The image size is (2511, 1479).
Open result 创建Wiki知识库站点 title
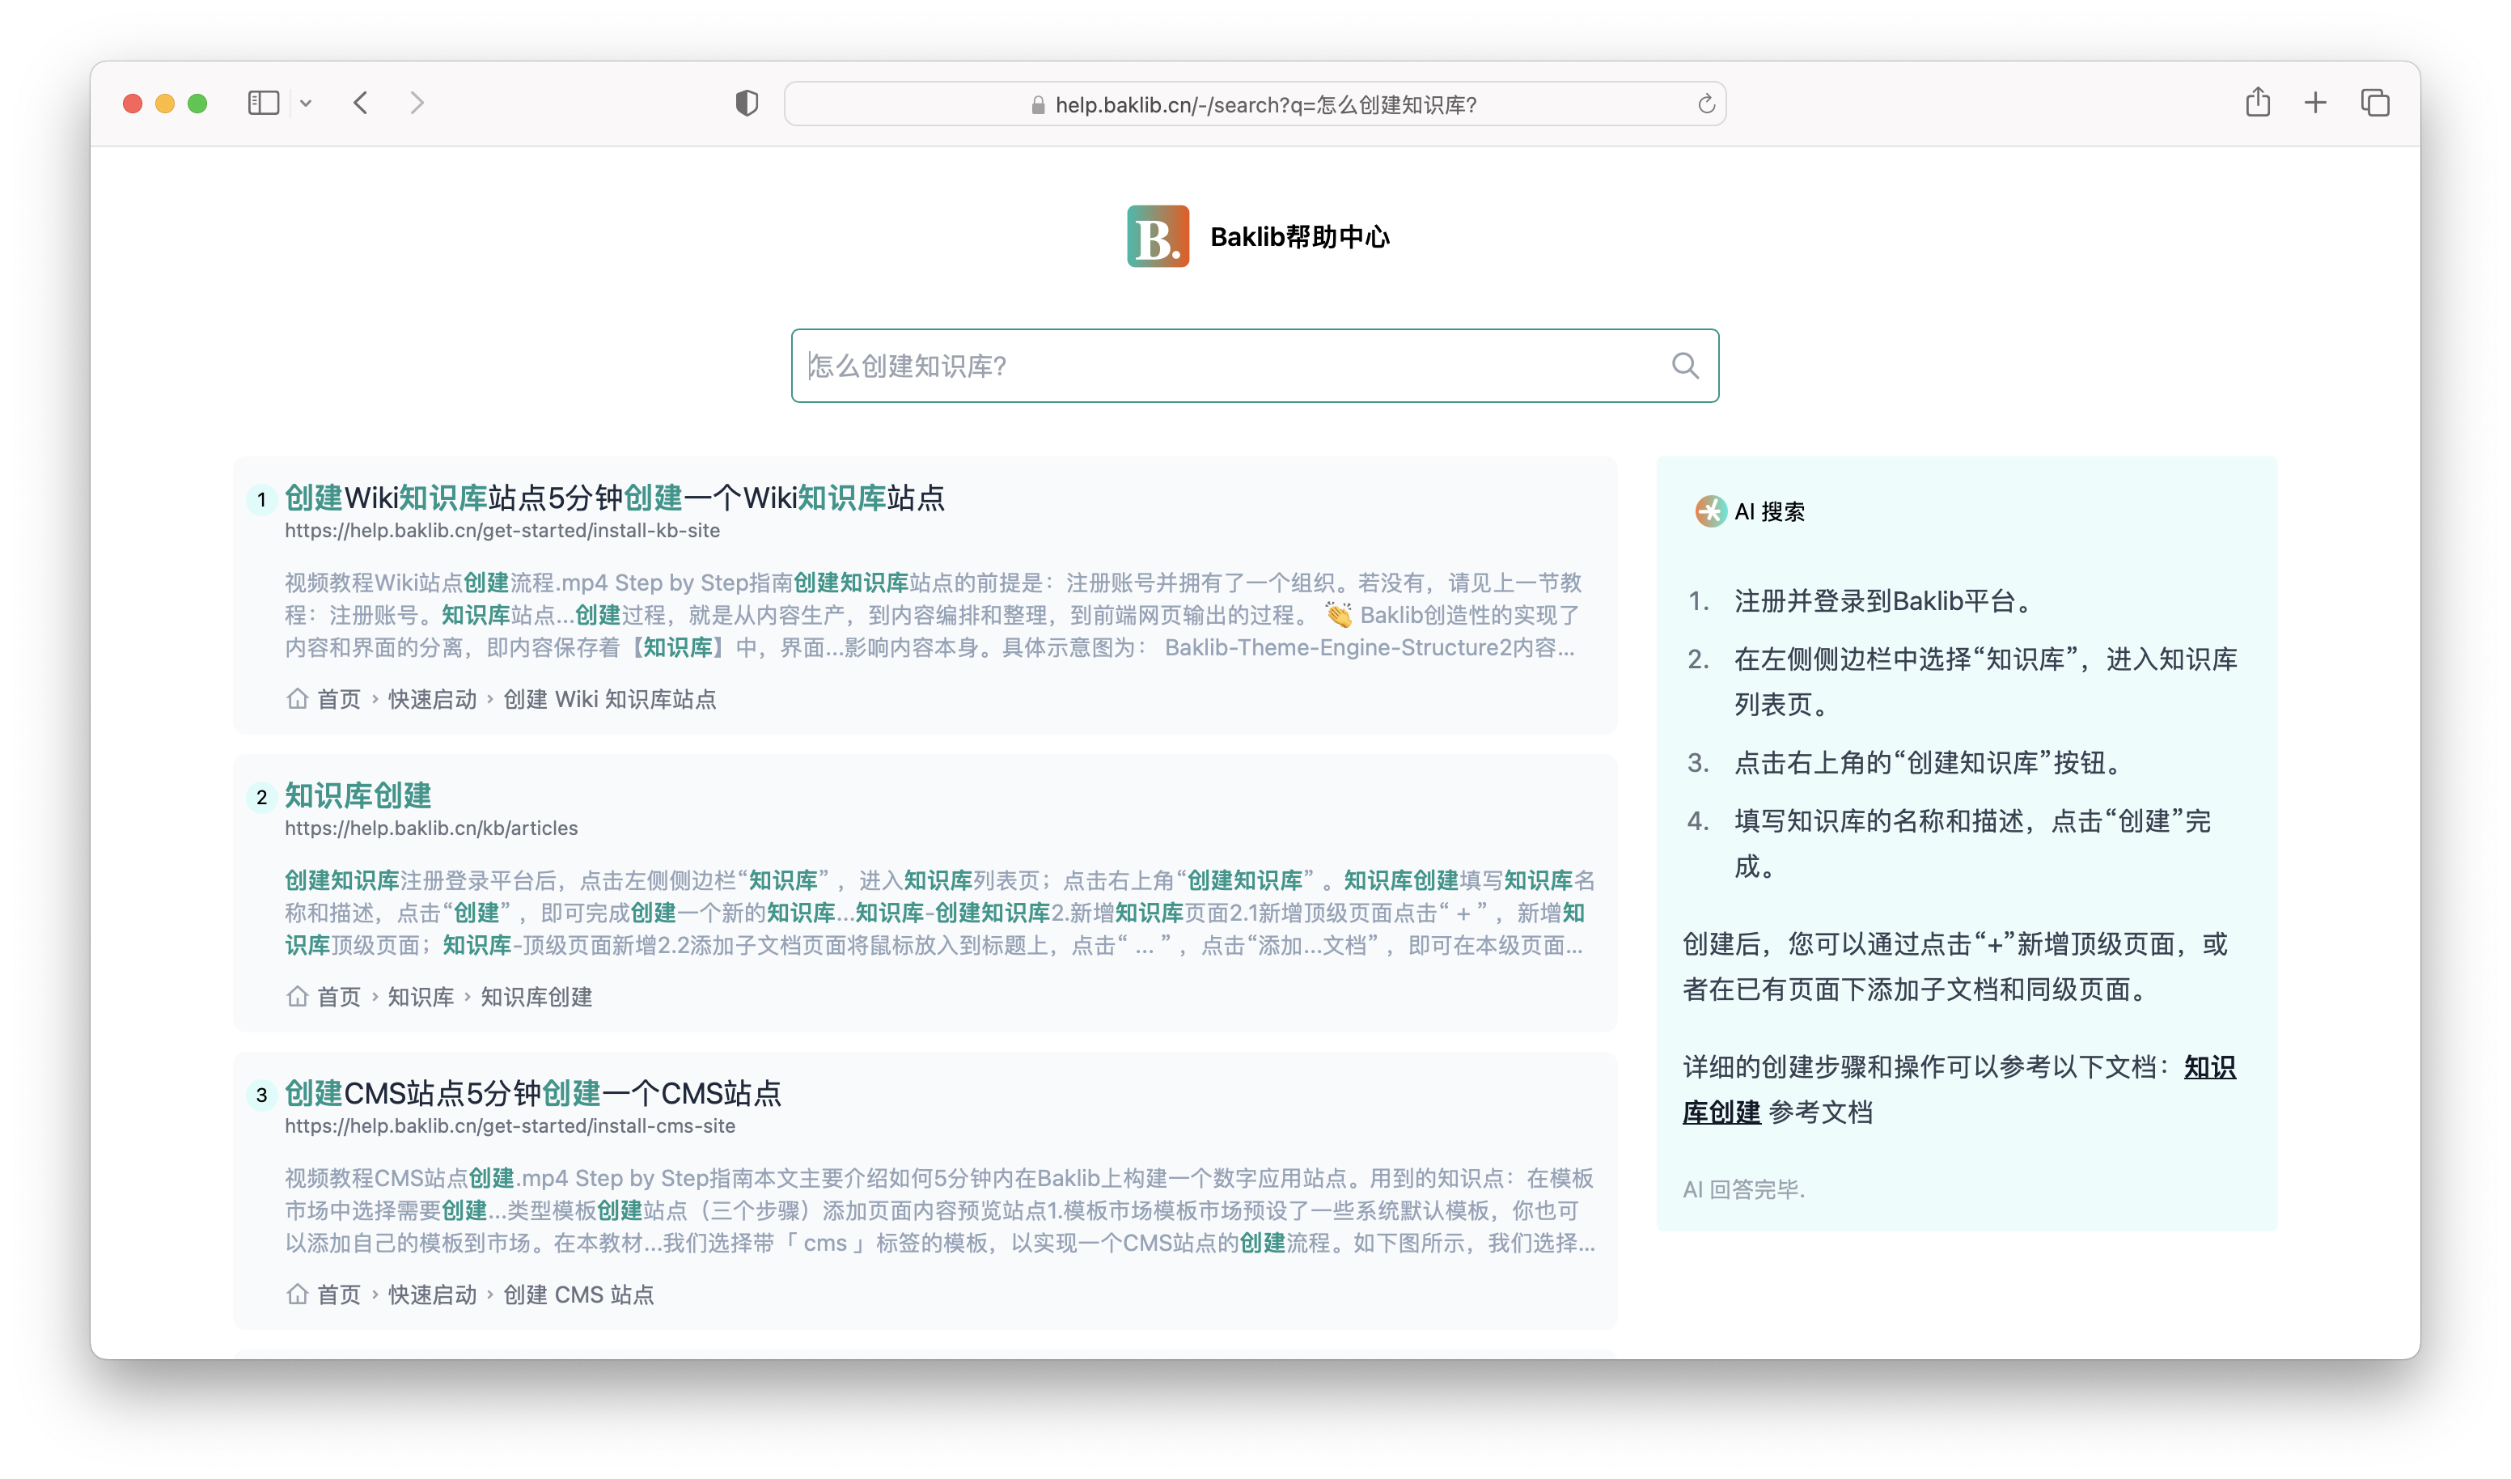coord(614,498)
